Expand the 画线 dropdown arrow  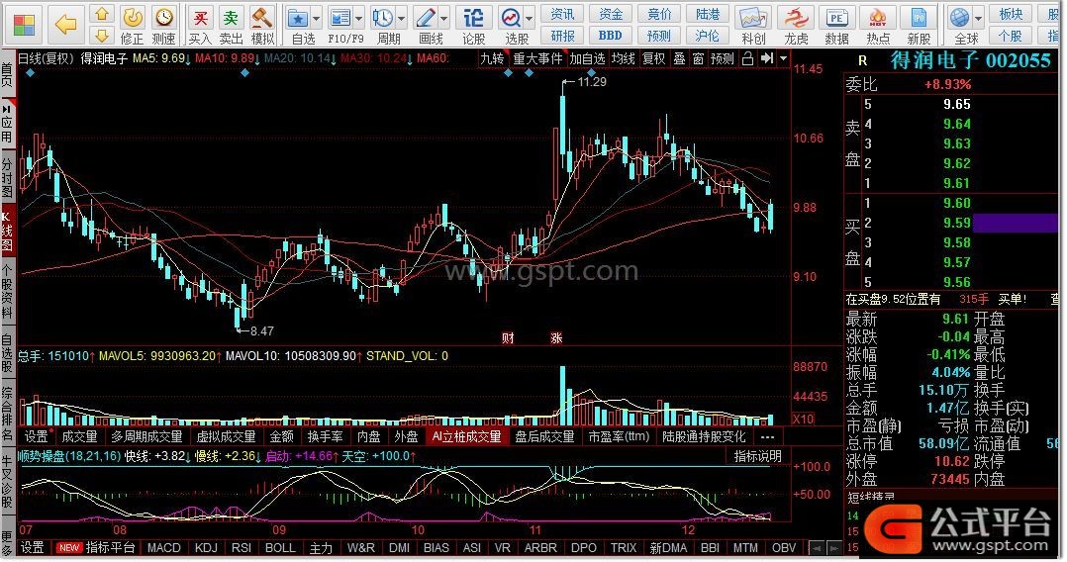[x=444, y=19]
